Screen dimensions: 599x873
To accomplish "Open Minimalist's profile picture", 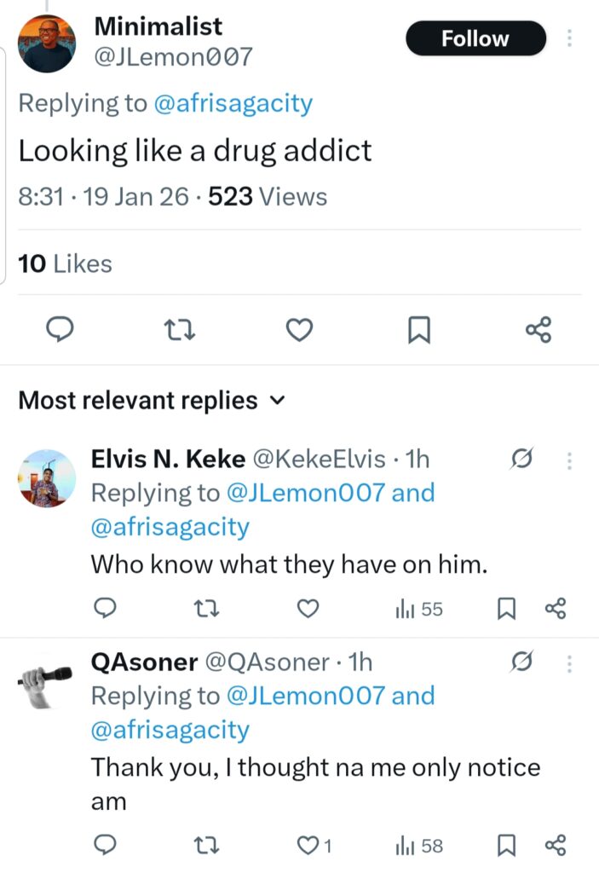I will pyautogui.click(x=47, y=44).
